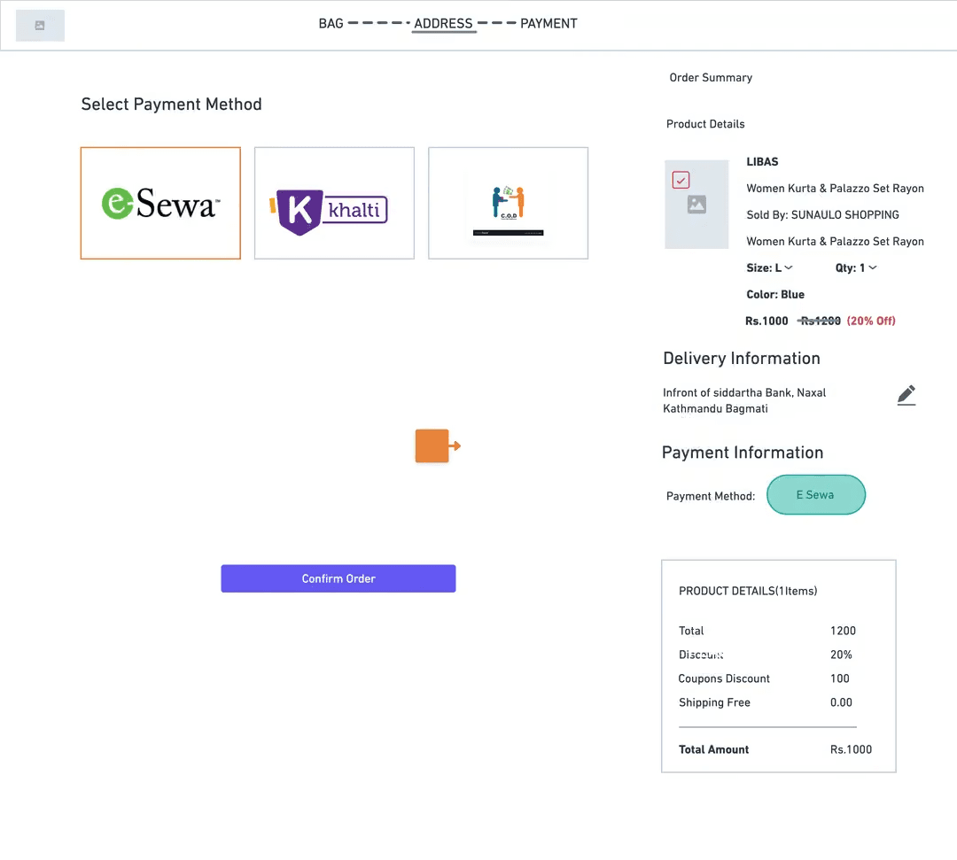957x860 pixels.
Task: Expand the Qty 1 dropdown
Action: pos(856,267)
